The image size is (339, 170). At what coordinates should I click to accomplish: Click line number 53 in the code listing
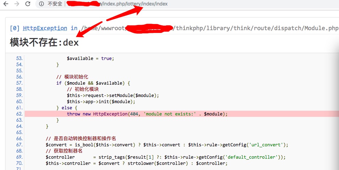tap(19, 58)
